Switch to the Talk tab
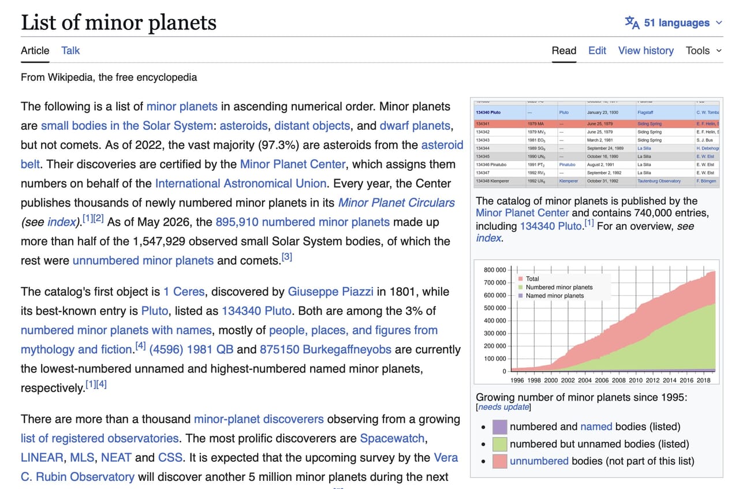This screenshot has width=739, height=489. [70, 50]
